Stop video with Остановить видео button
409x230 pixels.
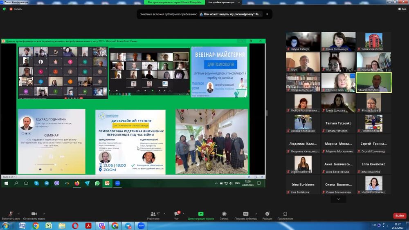[34, 214]
